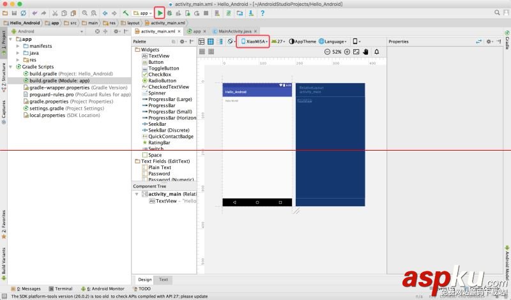
Task: Select ToggleButton in the Palette
Action: coord(161,68)
